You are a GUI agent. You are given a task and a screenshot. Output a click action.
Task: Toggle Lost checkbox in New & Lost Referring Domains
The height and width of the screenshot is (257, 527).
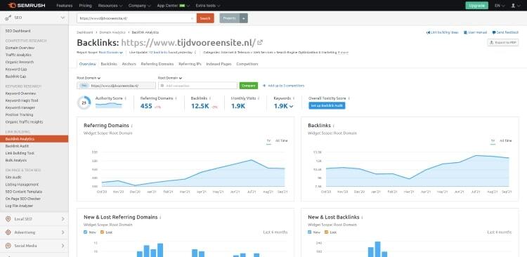102,232
